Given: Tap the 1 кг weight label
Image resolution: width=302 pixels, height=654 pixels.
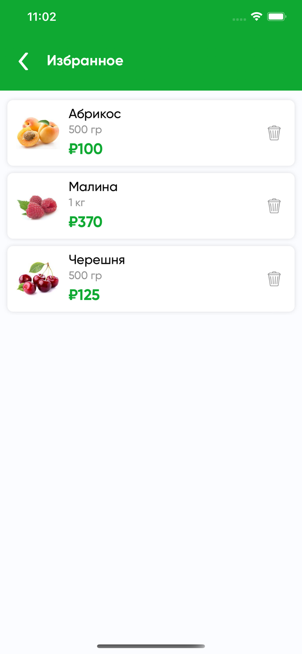Looking at the screenshot, I should tap(77, 202).
